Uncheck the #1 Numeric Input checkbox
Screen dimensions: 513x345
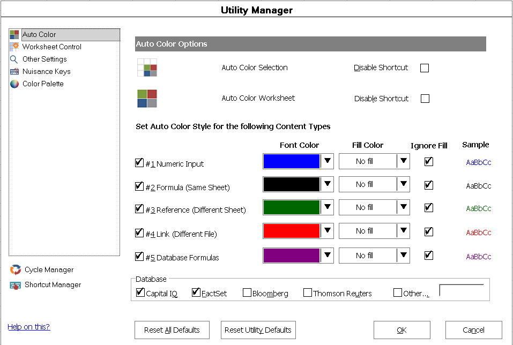point(139,163)
